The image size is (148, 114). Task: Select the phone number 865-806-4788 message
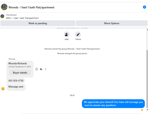(16, 81)
